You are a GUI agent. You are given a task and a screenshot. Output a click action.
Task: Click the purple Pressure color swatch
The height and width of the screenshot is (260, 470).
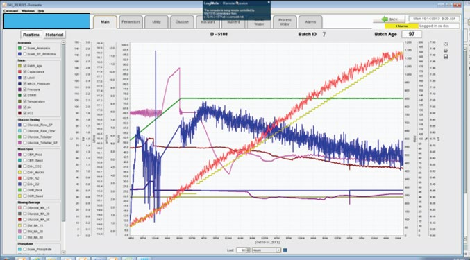(19, 89)
